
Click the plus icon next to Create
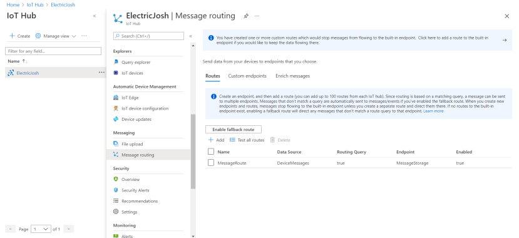(x=12, y=36)
